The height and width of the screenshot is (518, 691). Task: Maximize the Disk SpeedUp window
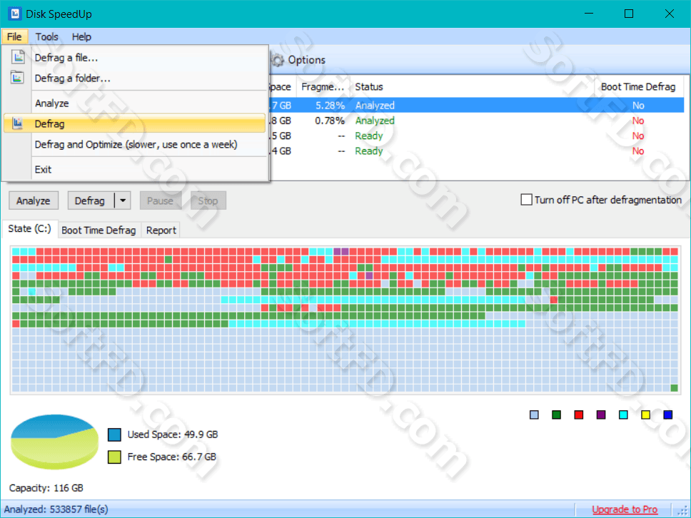pos(629,14)
